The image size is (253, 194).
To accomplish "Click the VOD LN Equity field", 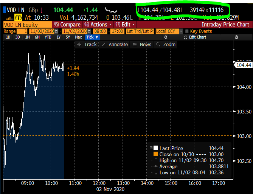I will [x=28, y=25].
